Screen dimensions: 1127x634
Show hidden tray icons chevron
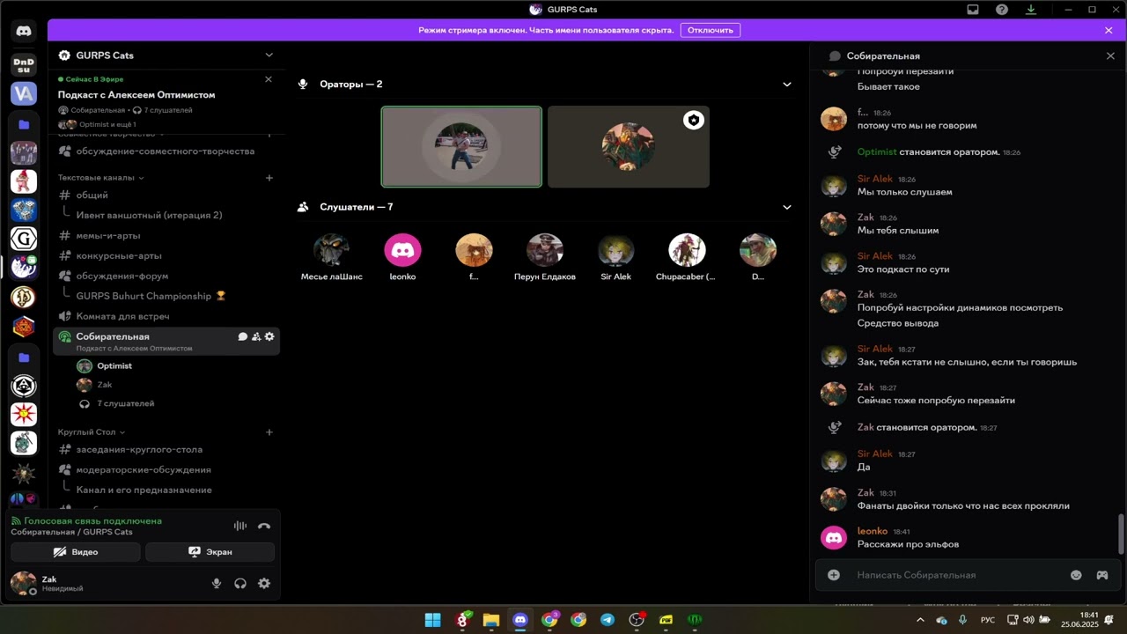(921, 620)
